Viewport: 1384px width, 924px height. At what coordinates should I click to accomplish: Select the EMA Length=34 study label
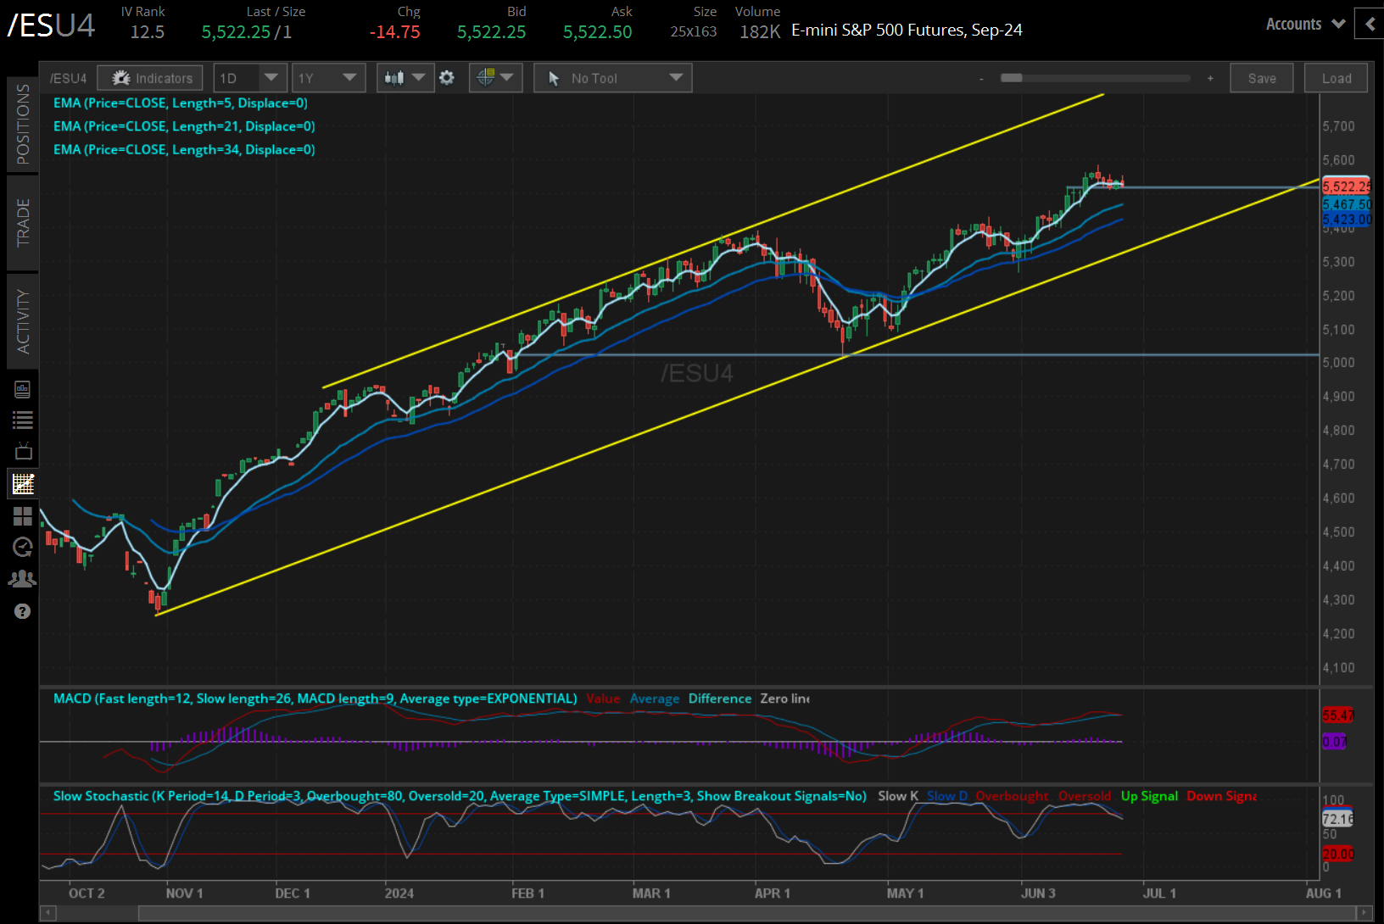(184, 149)
